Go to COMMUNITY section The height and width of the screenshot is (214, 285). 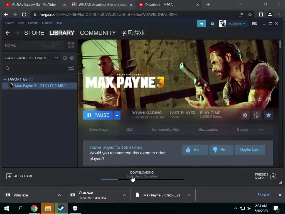click(x=98, y=33)
